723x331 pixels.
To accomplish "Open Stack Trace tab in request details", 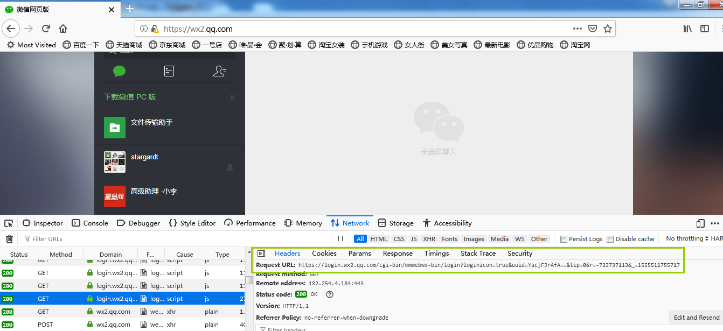I will tap(478, 253).
